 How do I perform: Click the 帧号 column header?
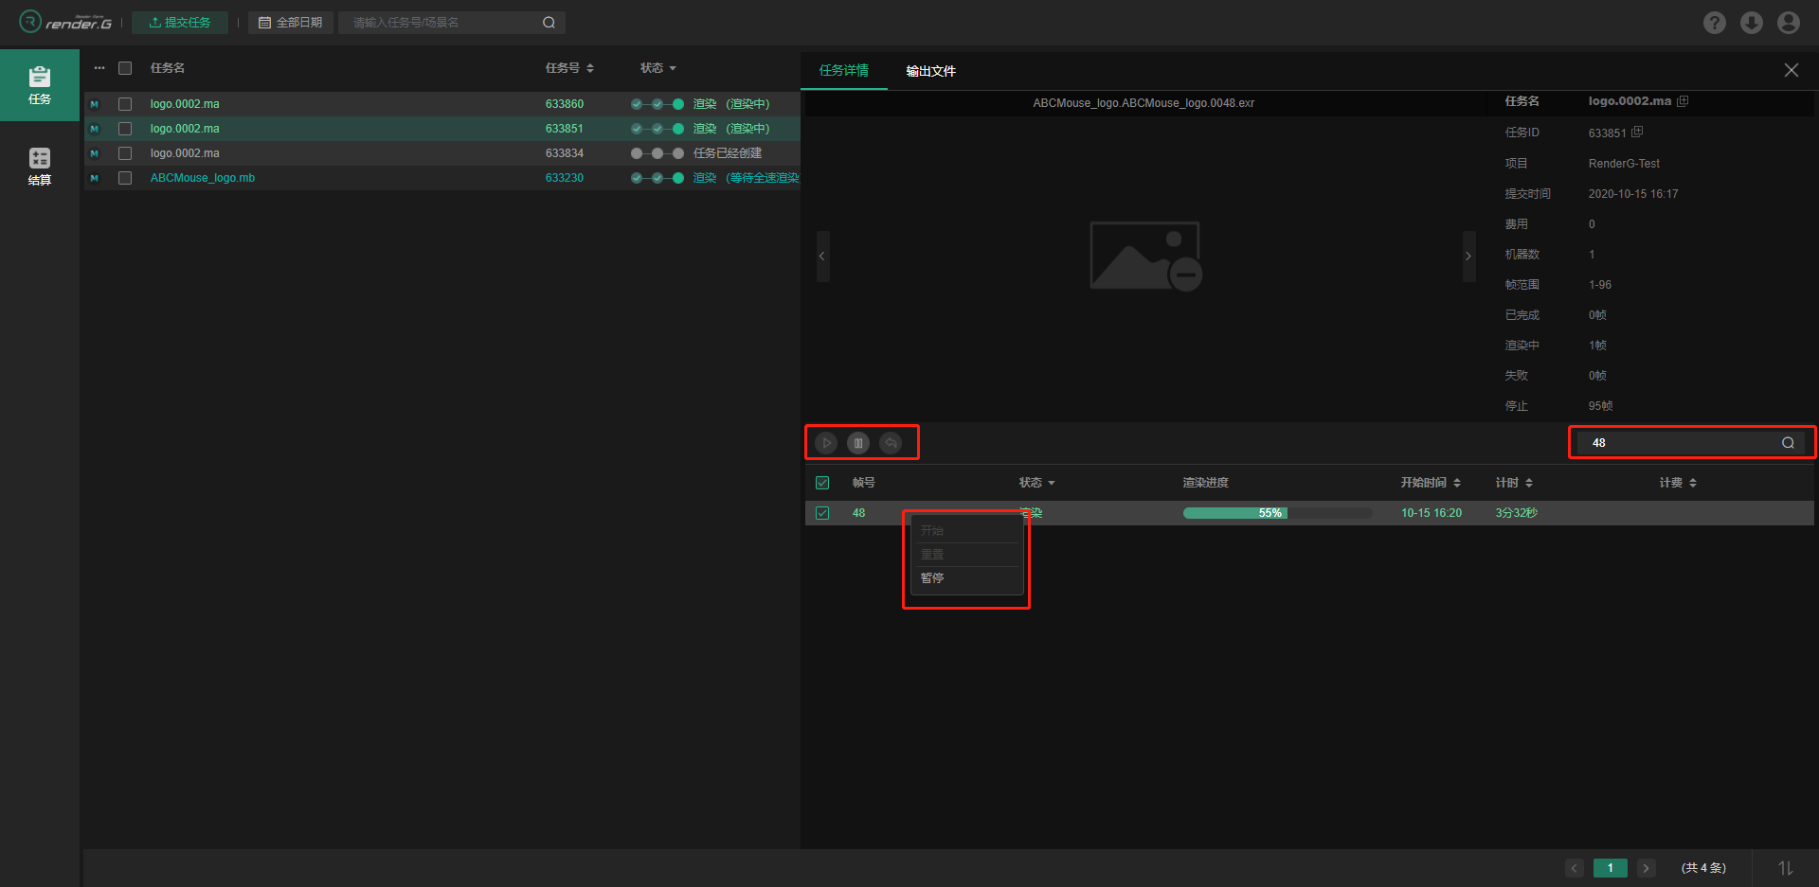tap(863, 483)
